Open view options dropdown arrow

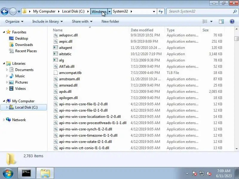[x=211, y=21]
